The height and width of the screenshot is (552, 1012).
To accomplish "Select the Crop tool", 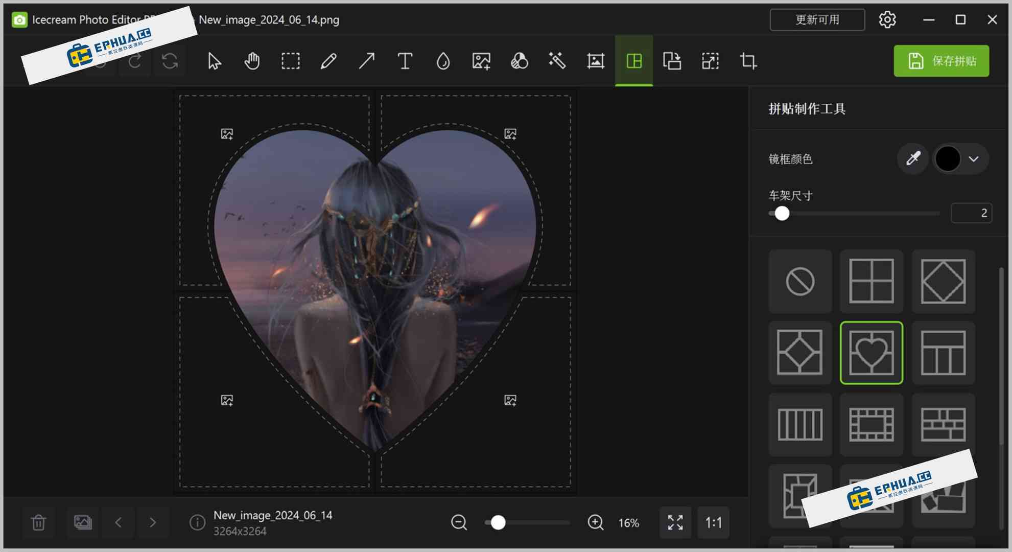I will 747,61.
